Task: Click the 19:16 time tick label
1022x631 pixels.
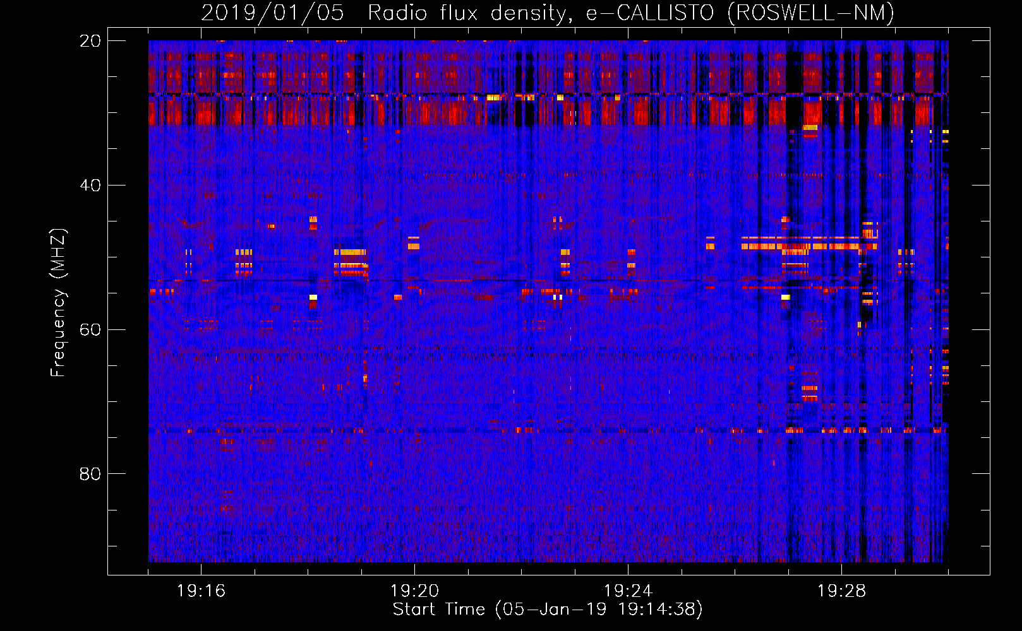Action: tap(201, 591)
